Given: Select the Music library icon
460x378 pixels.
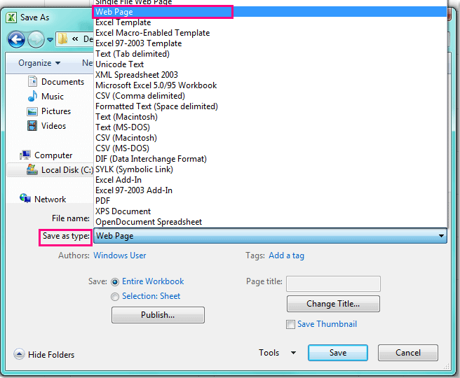Looking at the screenshot, I should (x=32, y=97).
